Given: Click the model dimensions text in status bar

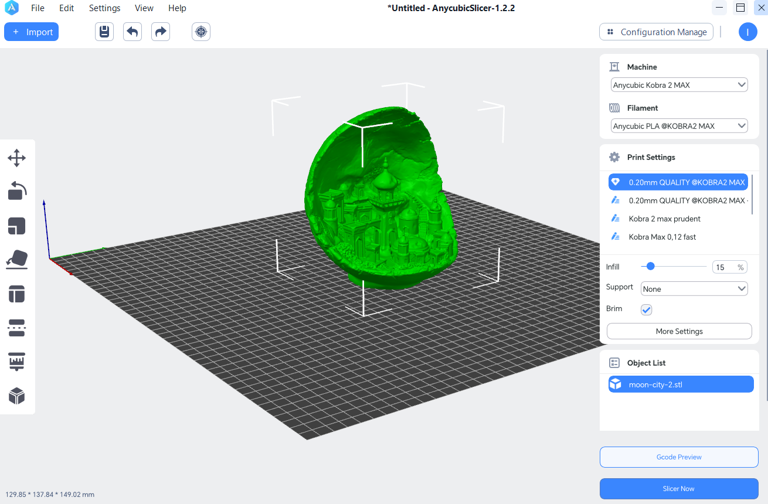Looking at the screenshot, I should 50,495.
